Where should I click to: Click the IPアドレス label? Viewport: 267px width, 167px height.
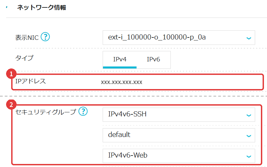pos(30,81)
